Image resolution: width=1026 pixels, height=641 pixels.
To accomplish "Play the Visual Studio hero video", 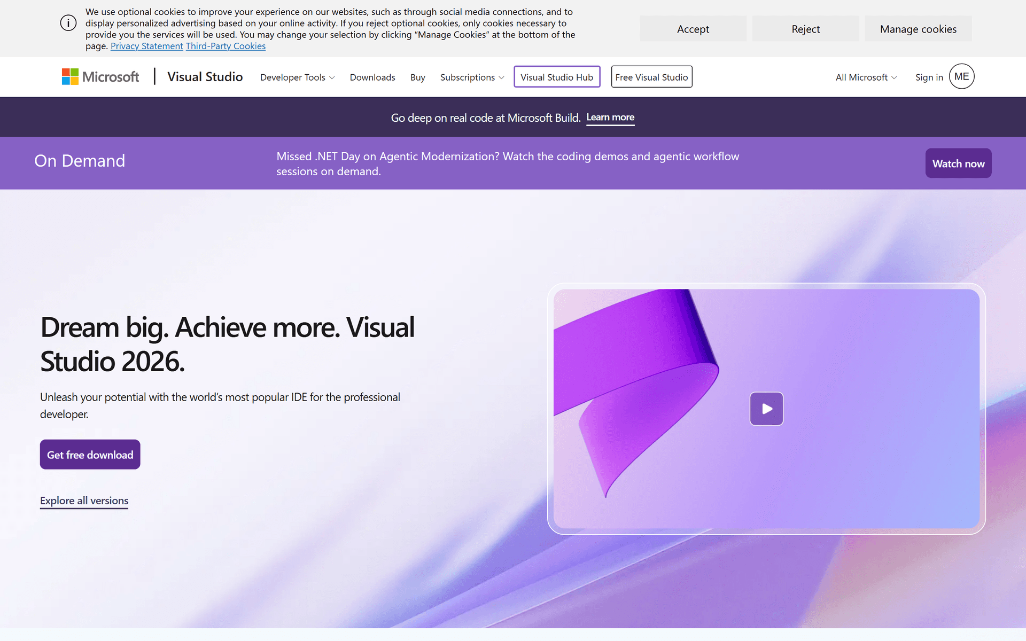I will 766,409.
